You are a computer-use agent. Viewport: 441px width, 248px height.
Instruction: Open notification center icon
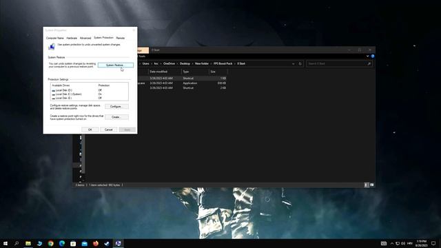433,243
